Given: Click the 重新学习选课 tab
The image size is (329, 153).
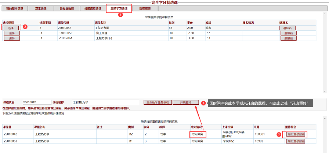Looking at the screenshot, I should coord(119,8).
